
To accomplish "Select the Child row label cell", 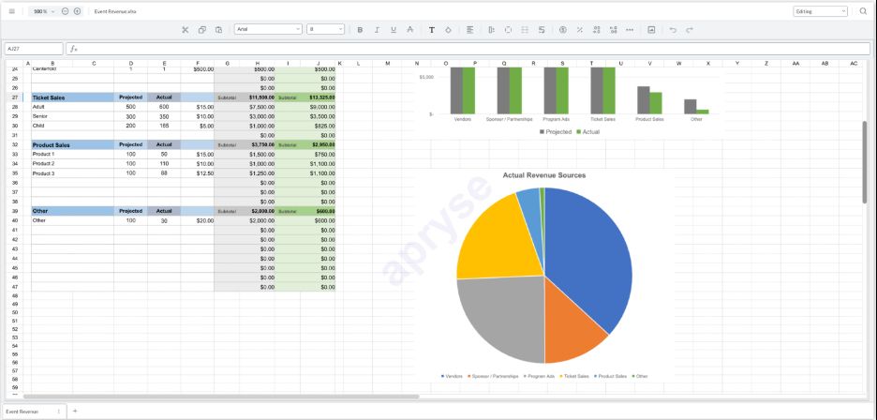I will [x=73, y=126].
